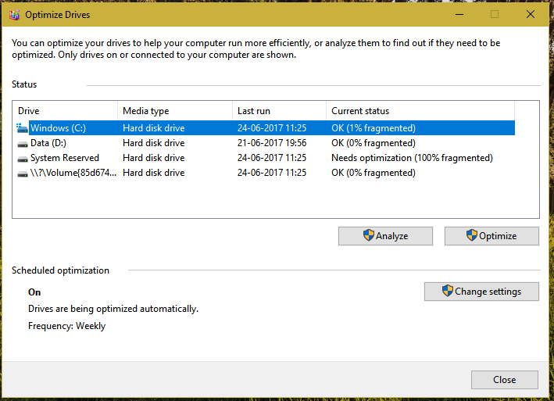Click the Data (D:) drive icon
Screen dimensions: 554x401
(x=23, y=144)
